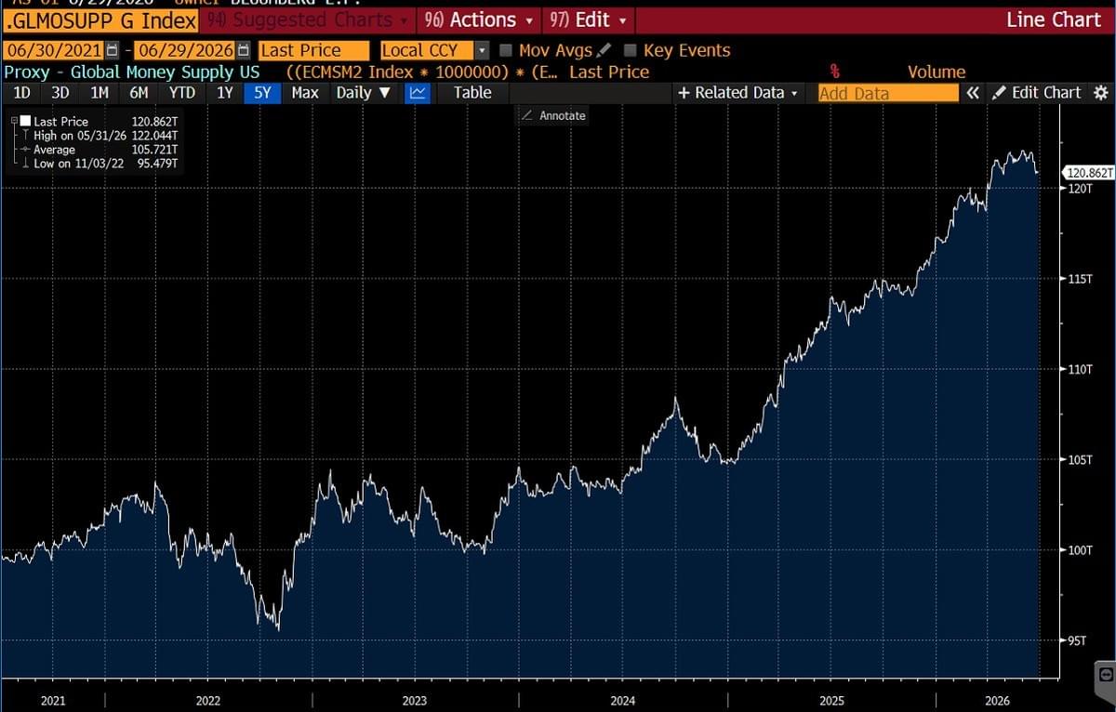Enable the Mov Avgs checkbox

[x=506, y=50]
